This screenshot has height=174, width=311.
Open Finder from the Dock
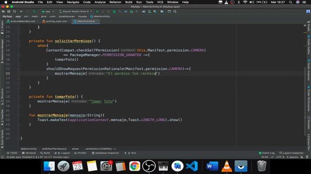(x=49, y=166)
